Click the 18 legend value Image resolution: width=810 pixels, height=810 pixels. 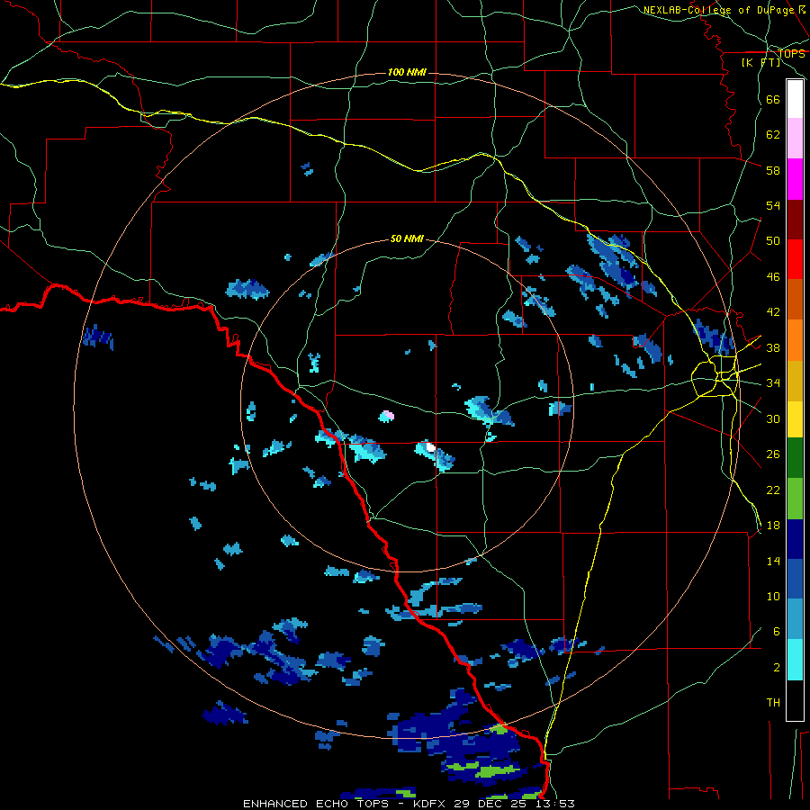tap(773, 526)
